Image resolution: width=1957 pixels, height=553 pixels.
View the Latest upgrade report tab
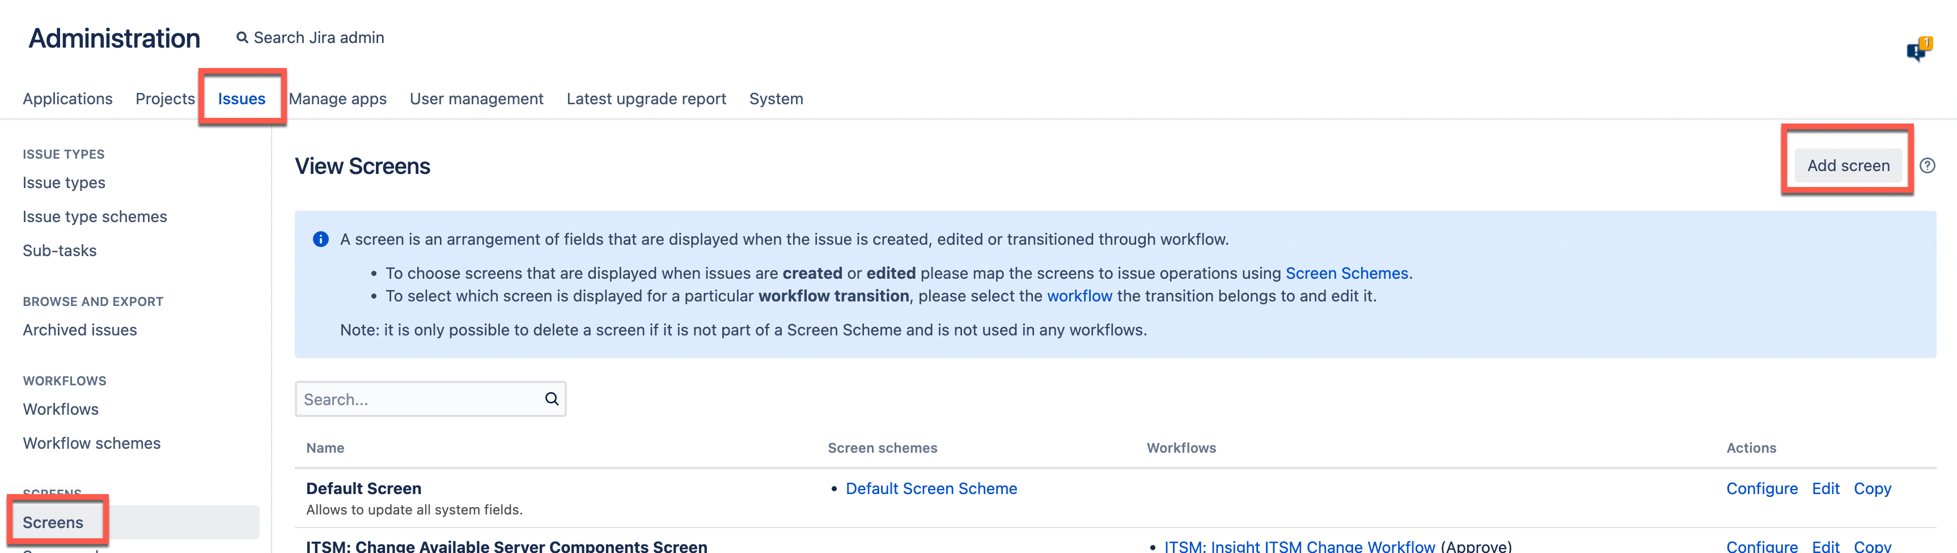(646, 99)
